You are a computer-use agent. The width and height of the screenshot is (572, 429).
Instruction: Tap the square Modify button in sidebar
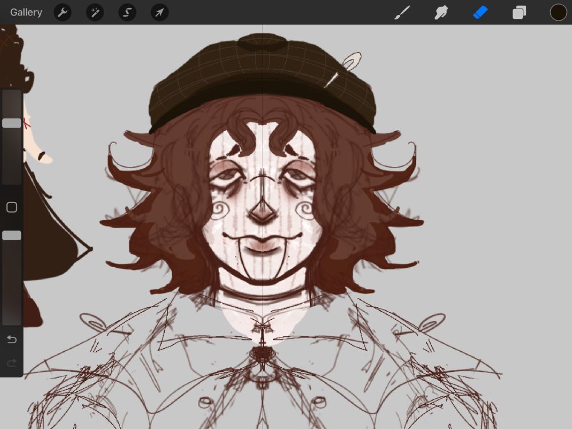click(x=11, y=207)
